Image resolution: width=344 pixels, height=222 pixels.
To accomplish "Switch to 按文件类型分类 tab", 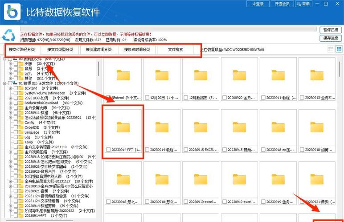I will coord(60,50).
